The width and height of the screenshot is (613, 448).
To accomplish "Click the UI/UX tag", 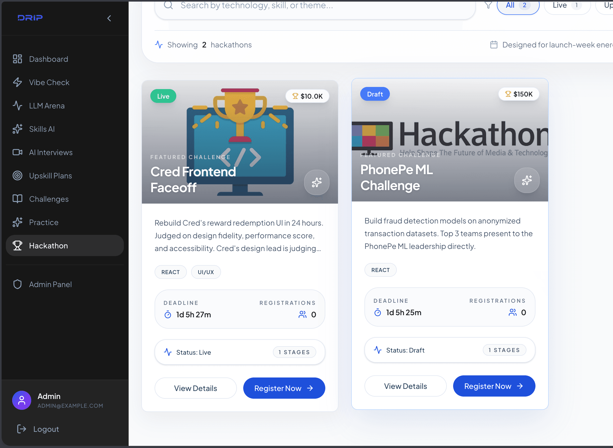I will 206,272.
